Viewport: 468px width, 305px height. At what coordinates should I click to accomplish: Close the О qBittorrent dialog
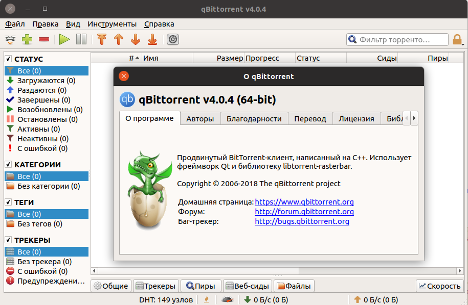point(124,76)
